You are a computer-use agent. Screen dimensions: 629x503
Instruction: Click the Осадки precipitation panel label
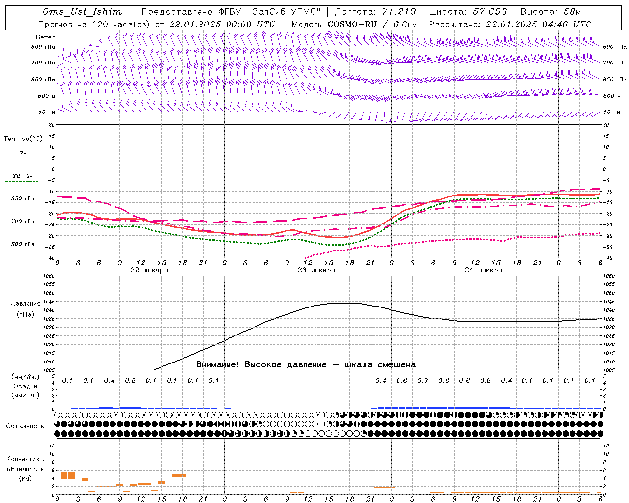point(25,386)
